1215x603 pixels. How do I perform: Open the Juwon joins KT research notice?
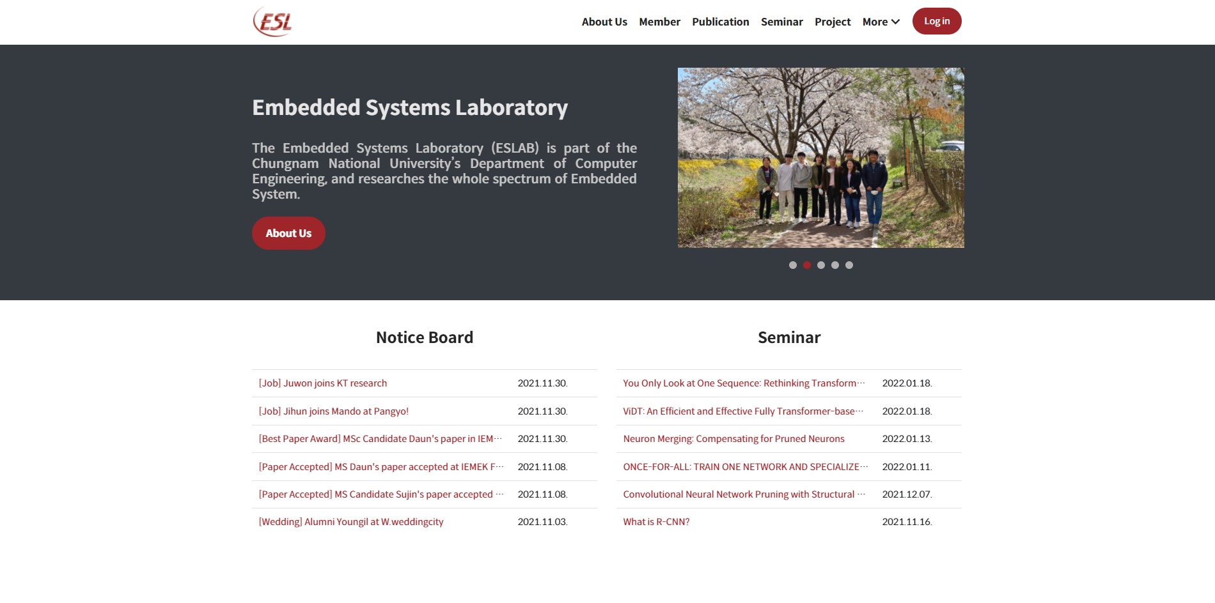pos(322,383)
